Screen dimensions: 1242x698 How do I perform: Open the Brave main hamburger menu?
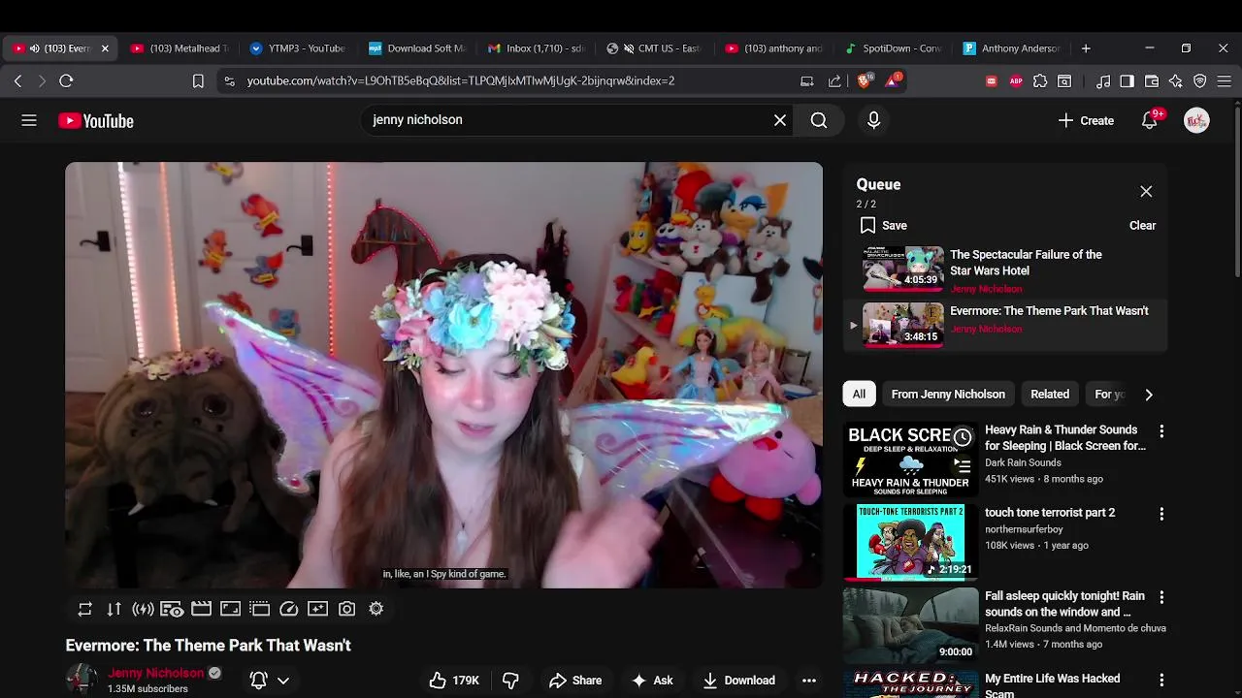click(x=1224, y=81)
